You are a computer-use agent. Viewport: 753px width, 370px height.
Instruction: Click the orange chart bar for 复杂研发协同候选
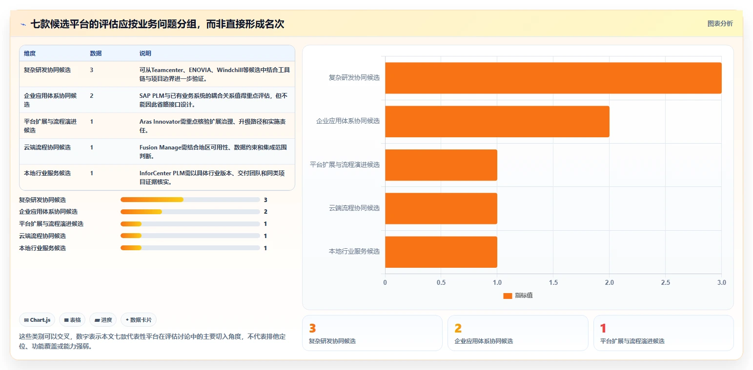[x=553, y=78]
